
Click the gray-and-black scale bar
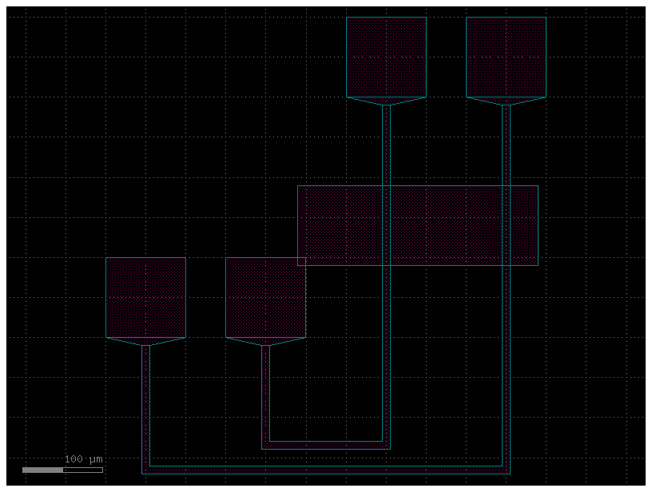[x=63, y=470]
